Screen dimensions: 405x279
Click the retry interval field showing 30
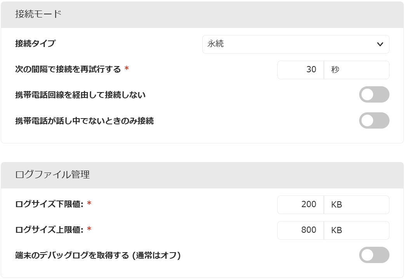point(301,70)
